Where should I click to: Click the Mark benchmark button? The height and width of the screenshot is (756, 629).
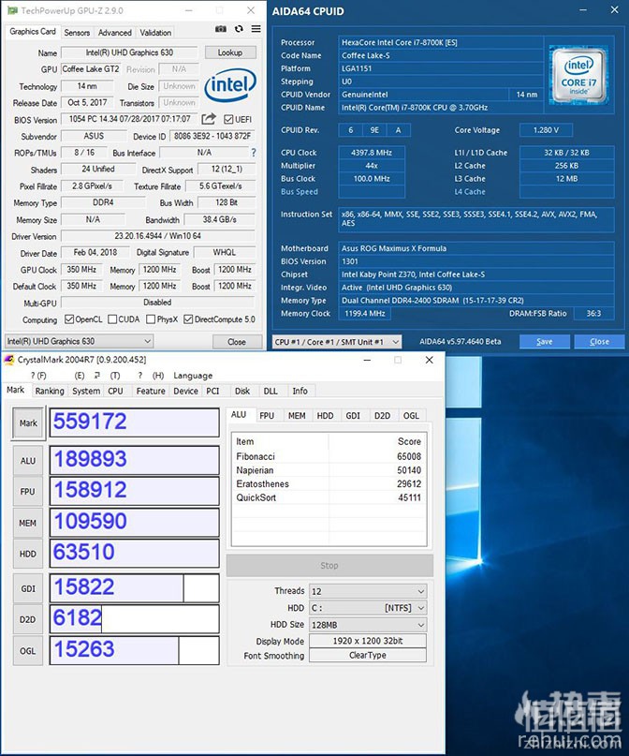pyautogui.click(x=28, y=423)
